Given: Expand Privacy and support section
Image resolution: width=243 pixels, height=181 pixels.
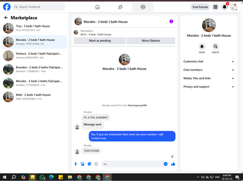Looking at the screenshot, I should coord(209,87).
